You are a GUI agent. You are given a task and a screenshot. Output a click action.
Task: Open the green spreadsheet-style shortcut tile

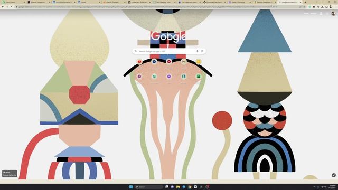199,77
